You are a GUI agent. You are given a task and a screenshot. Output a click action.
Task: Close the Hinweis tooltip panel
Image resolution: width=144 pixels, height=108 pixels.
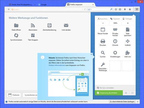click(91, 54)
